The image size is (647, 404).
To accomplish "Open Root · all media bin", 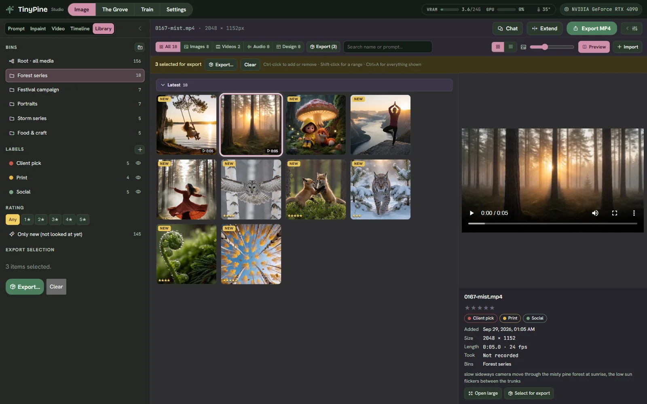I will point(75,61).
